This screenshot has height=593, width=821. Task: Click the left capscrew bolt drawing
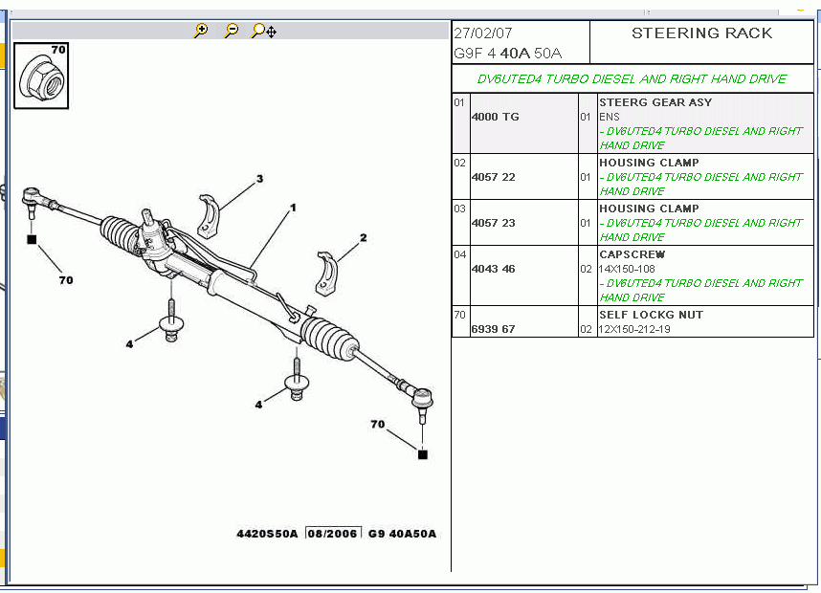coord(172,320)
